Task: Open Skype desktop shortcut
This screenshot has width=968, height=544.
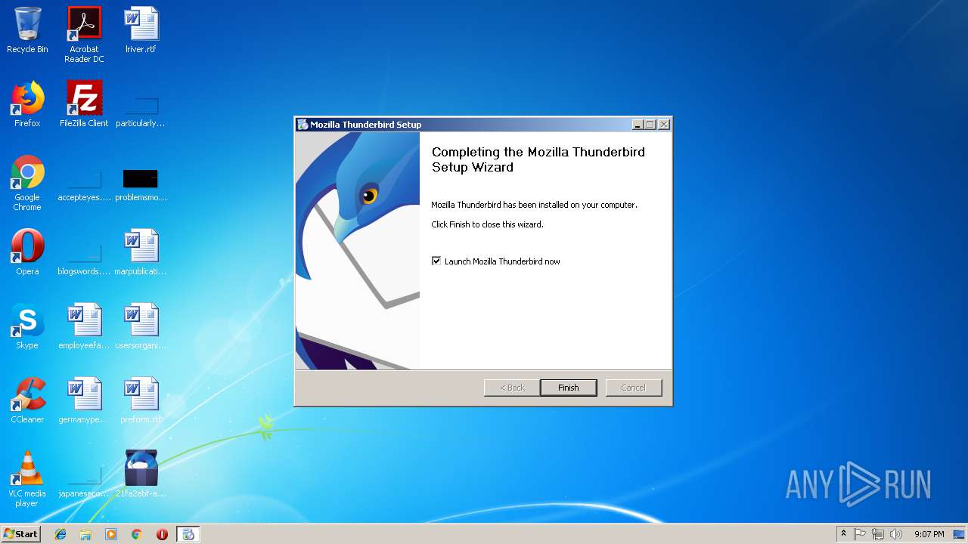Action: [x=27, y=326]
